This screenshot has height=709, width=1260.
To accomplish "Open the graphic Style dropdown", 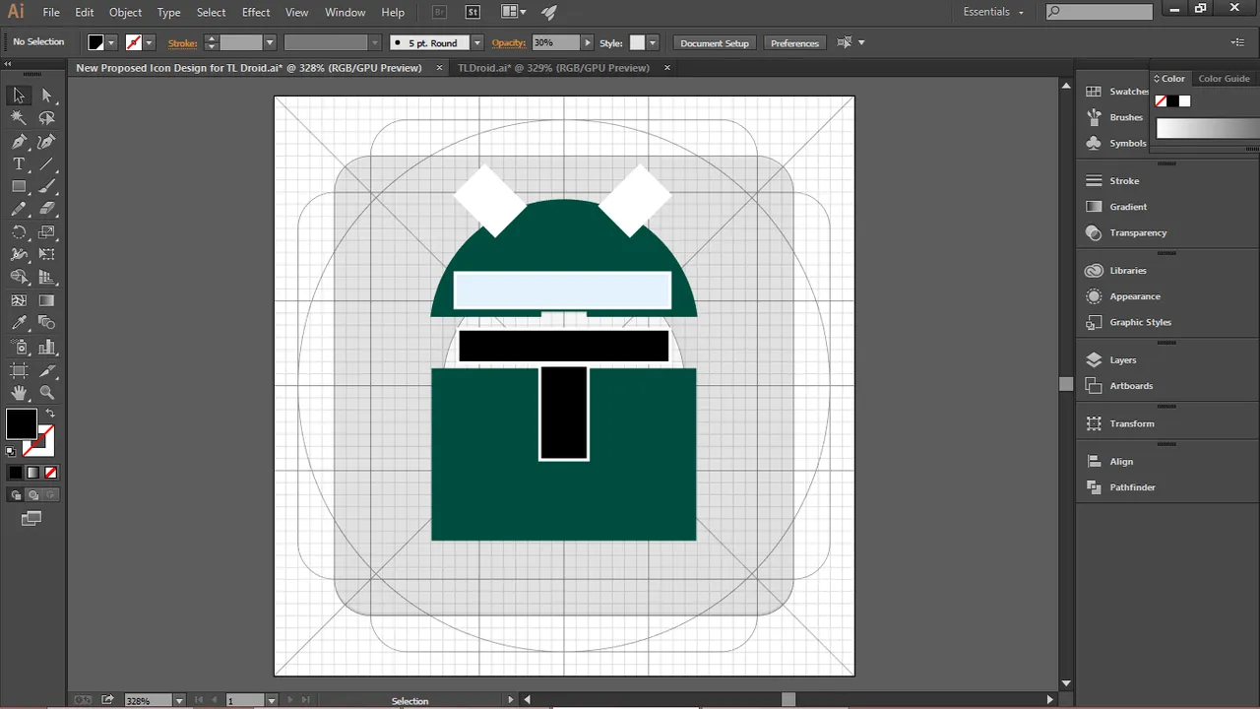I will [652, 43].
